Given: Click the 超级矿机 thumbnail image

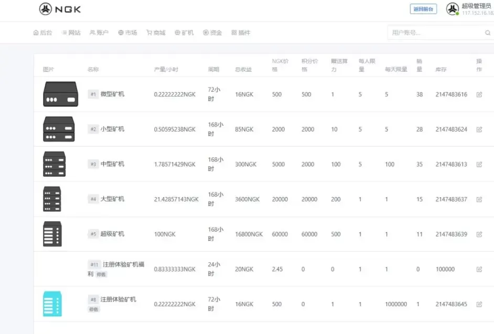Looking at the screenshot, I should pyautogui.click(x=52, y=234).
